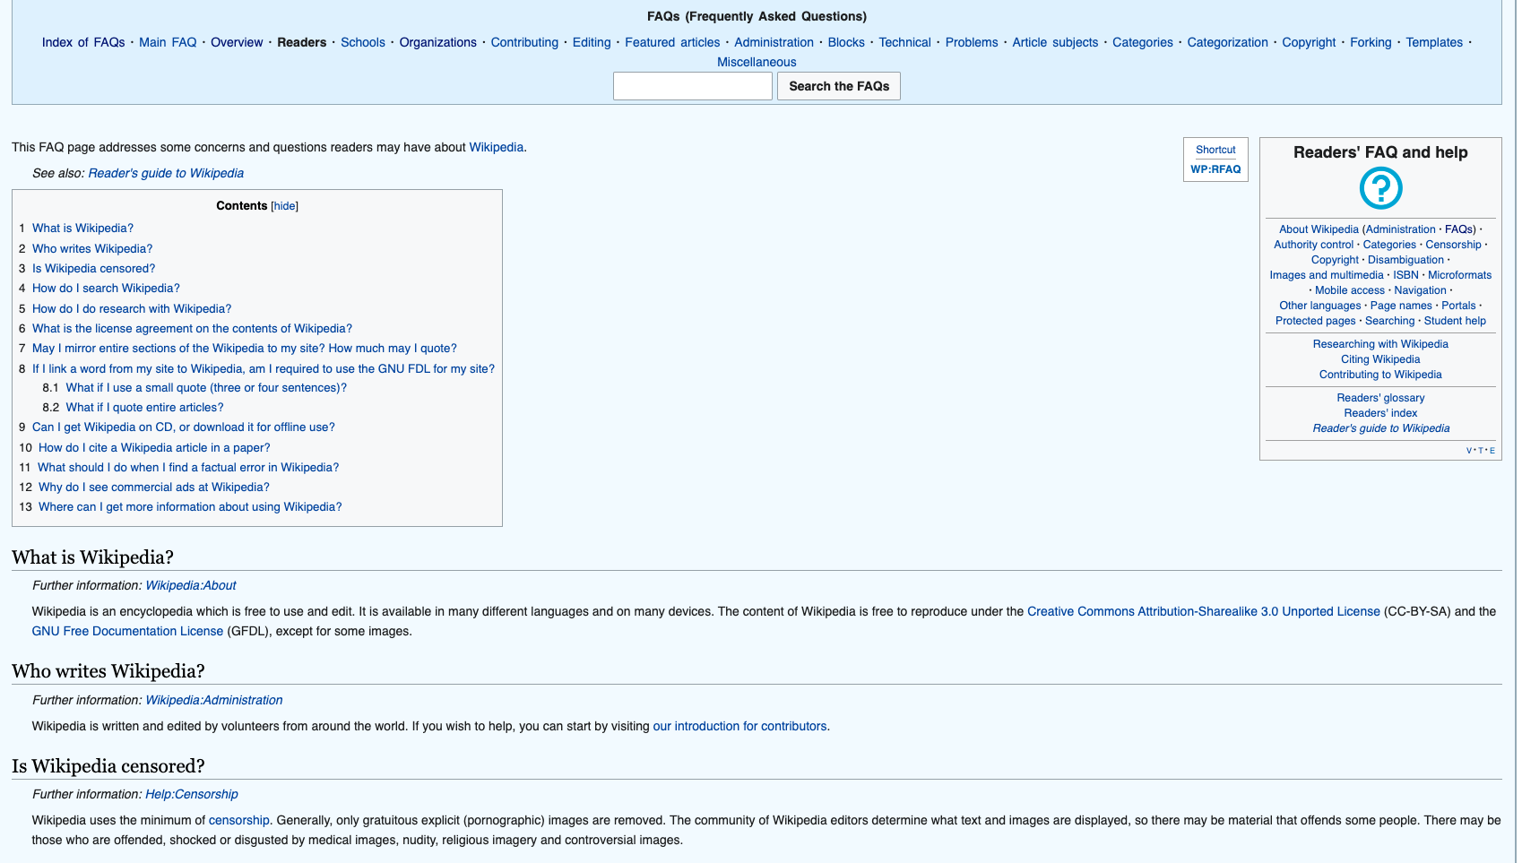This screenshot has height=863, width=1522.
Task: Follow the Wikipedia link in intro sentence
Action: coord(496,147)
